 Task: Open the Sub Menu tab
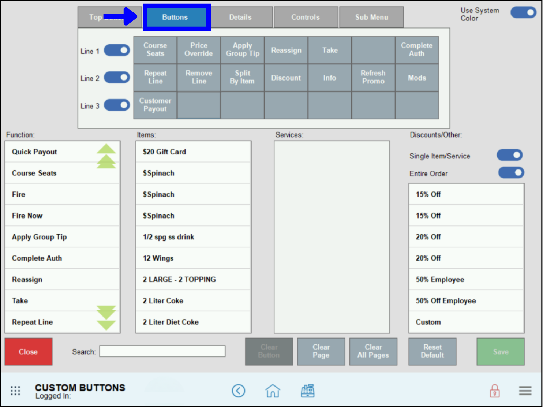point(371,17)
